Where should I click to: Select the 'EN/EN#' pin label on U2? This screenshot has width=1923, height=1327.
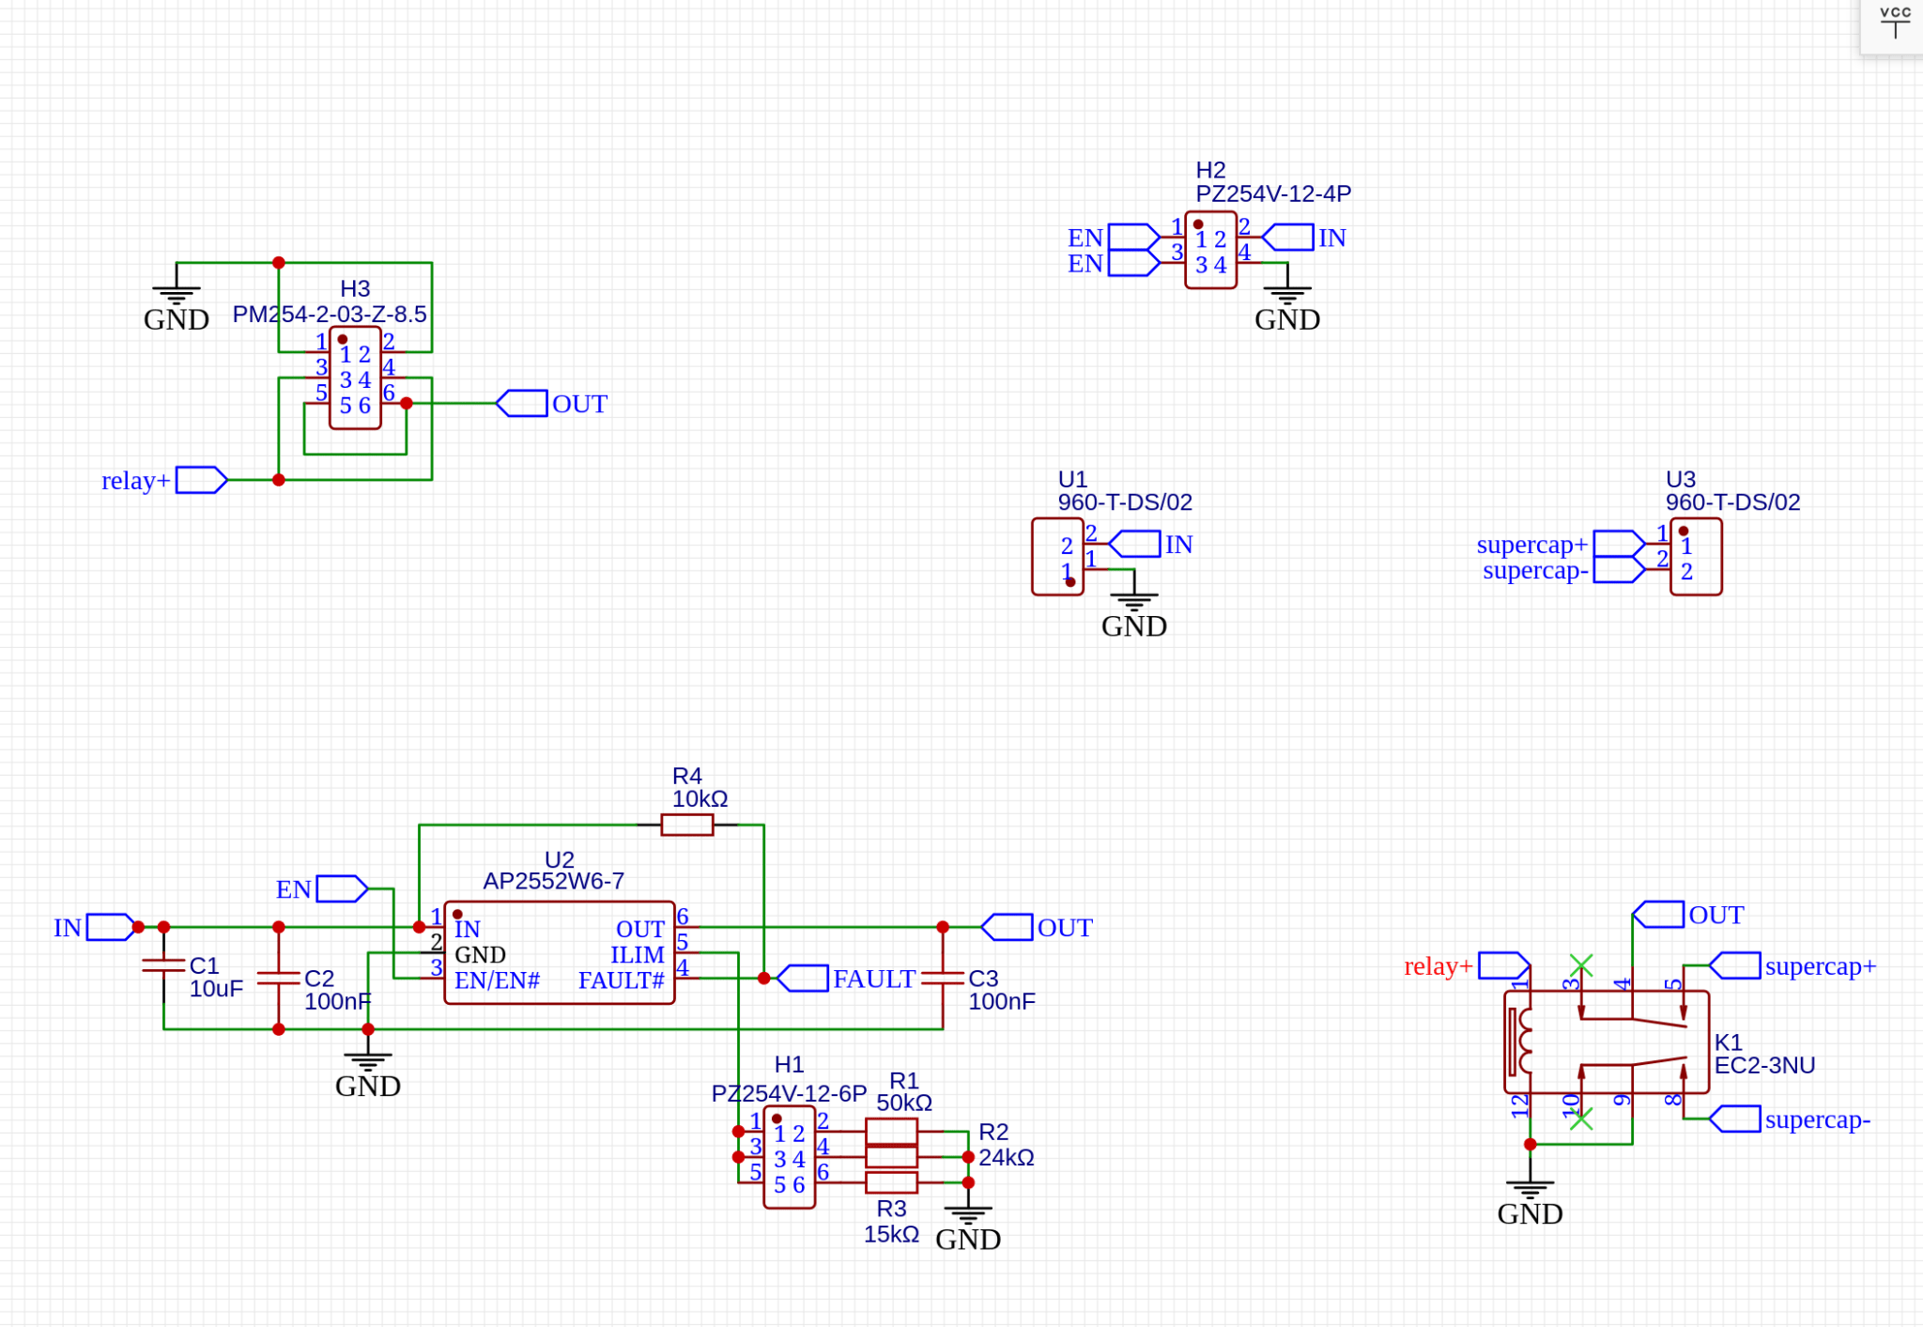pyautogui.click(x=498, y=980)
